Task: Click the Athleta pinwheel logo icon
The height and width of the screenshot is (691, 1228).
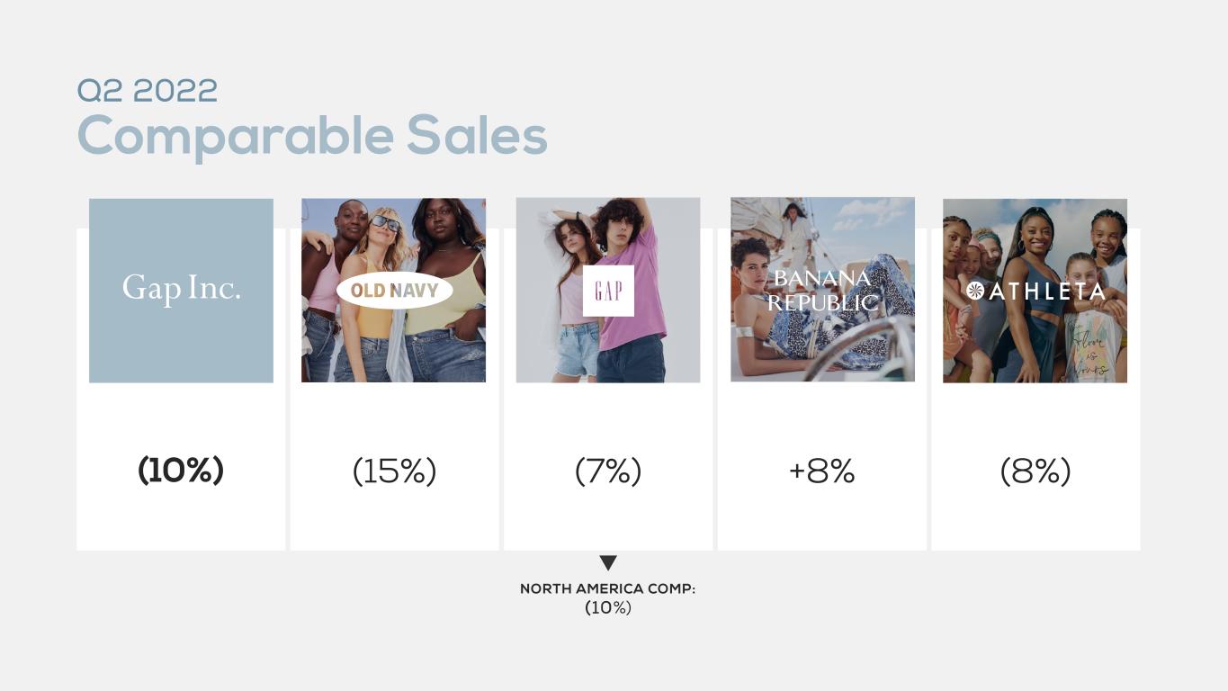Action: point(975,291)
